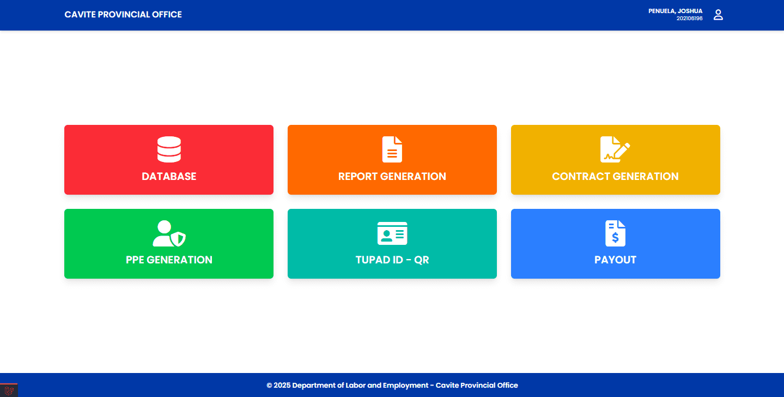Screen dimensions: 784x397
Task: Click the user ID number 202106196
Action: tap(689, 19)
